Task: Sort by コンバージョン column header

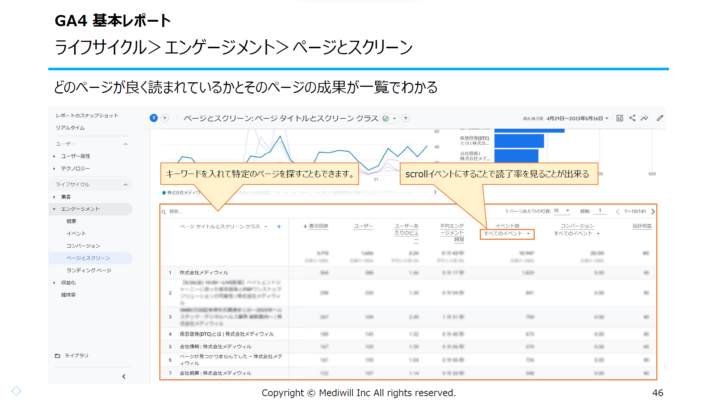Action: pyautogui.click(x=577, y=226)
